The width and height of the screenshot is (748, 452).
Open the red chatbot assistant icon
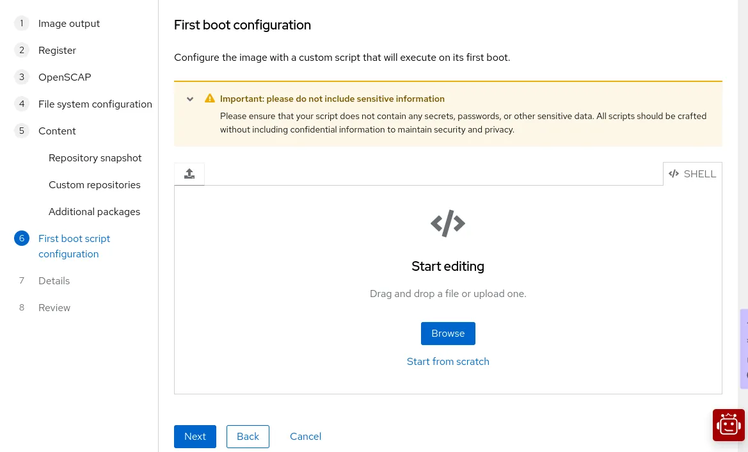729,425
